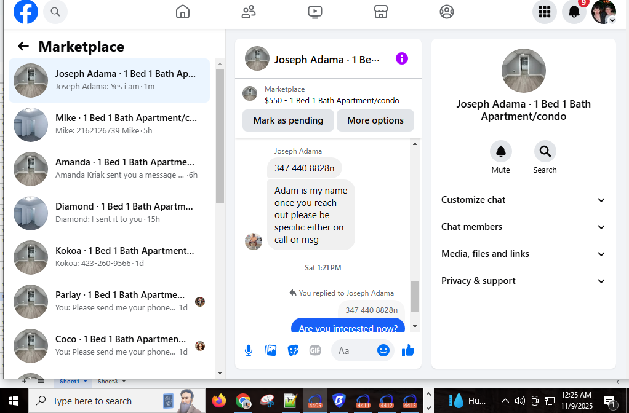Viewport: 629px width, 413px height.
Task: Open the Watch video icon
Action: click(x=315, y=12)
